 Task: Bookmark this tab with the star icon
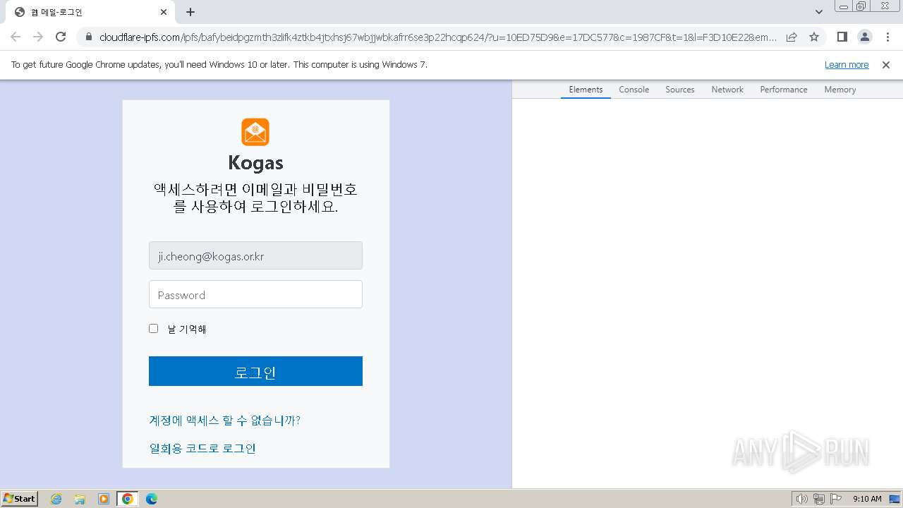[814, 37]
